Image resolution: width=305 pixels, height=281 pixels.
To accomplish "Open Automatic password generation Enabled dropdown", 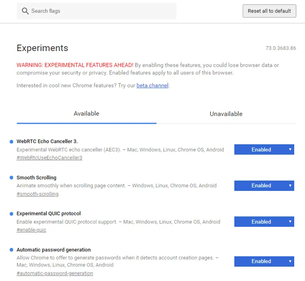I will coord(264,261).
